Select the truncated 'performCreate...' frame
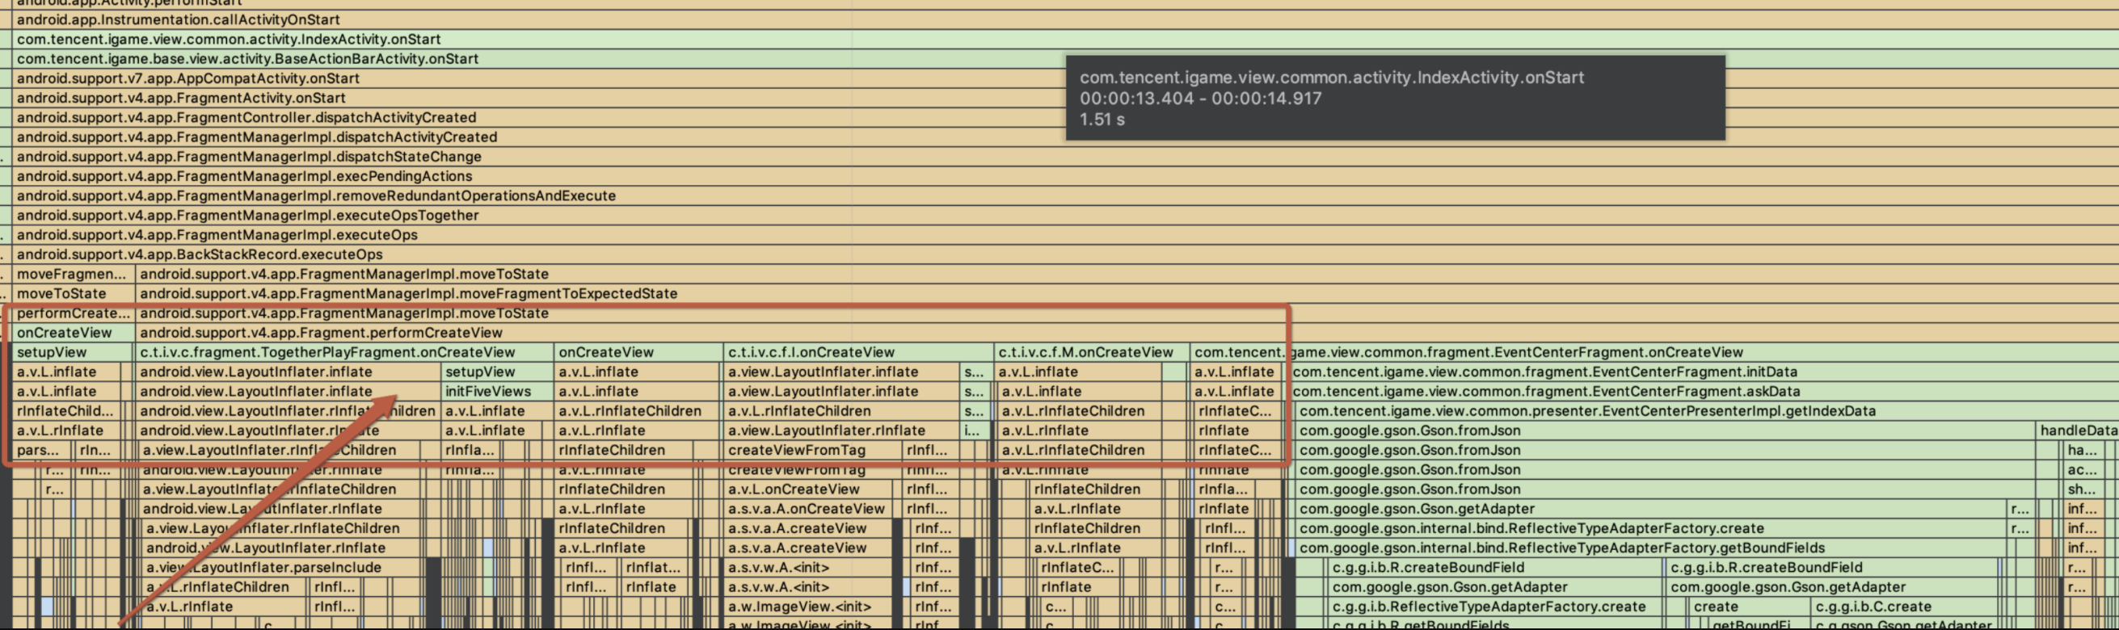Screen dimensions: 2119x630 [x=74, y=313]
